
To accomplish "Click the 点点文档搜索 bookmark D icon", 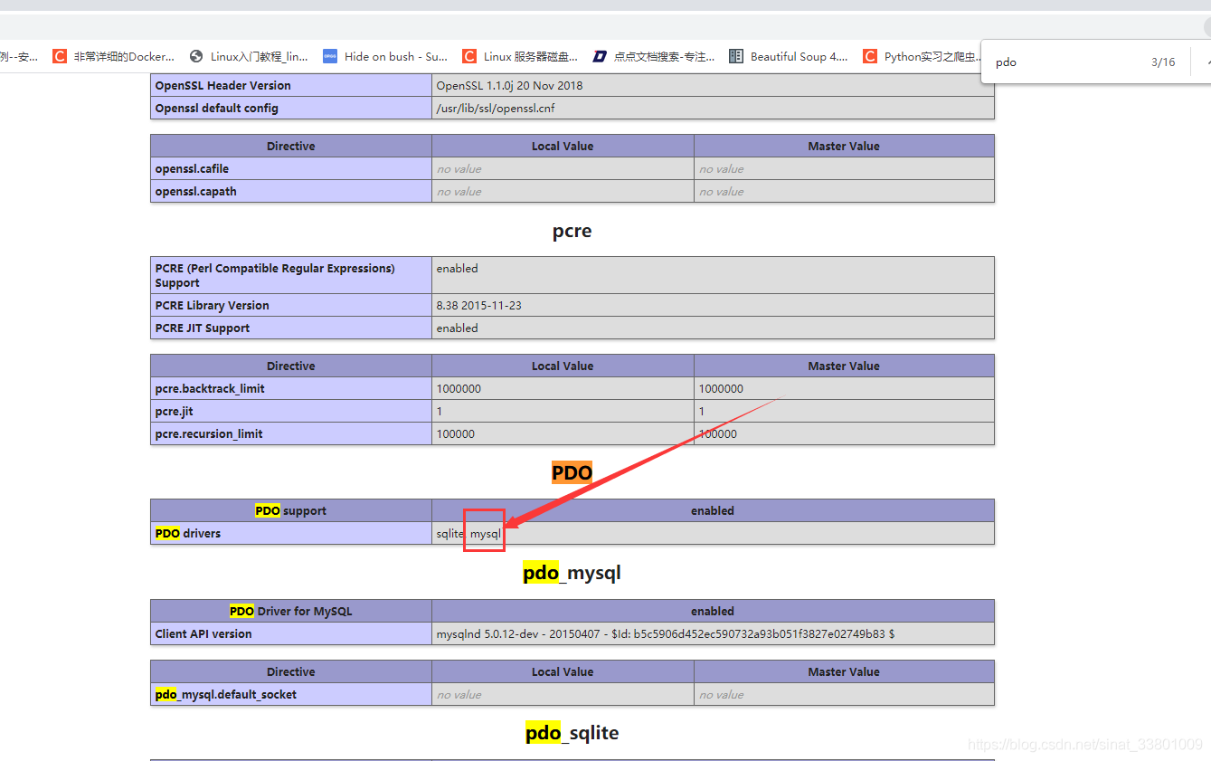I will point(600,56).
